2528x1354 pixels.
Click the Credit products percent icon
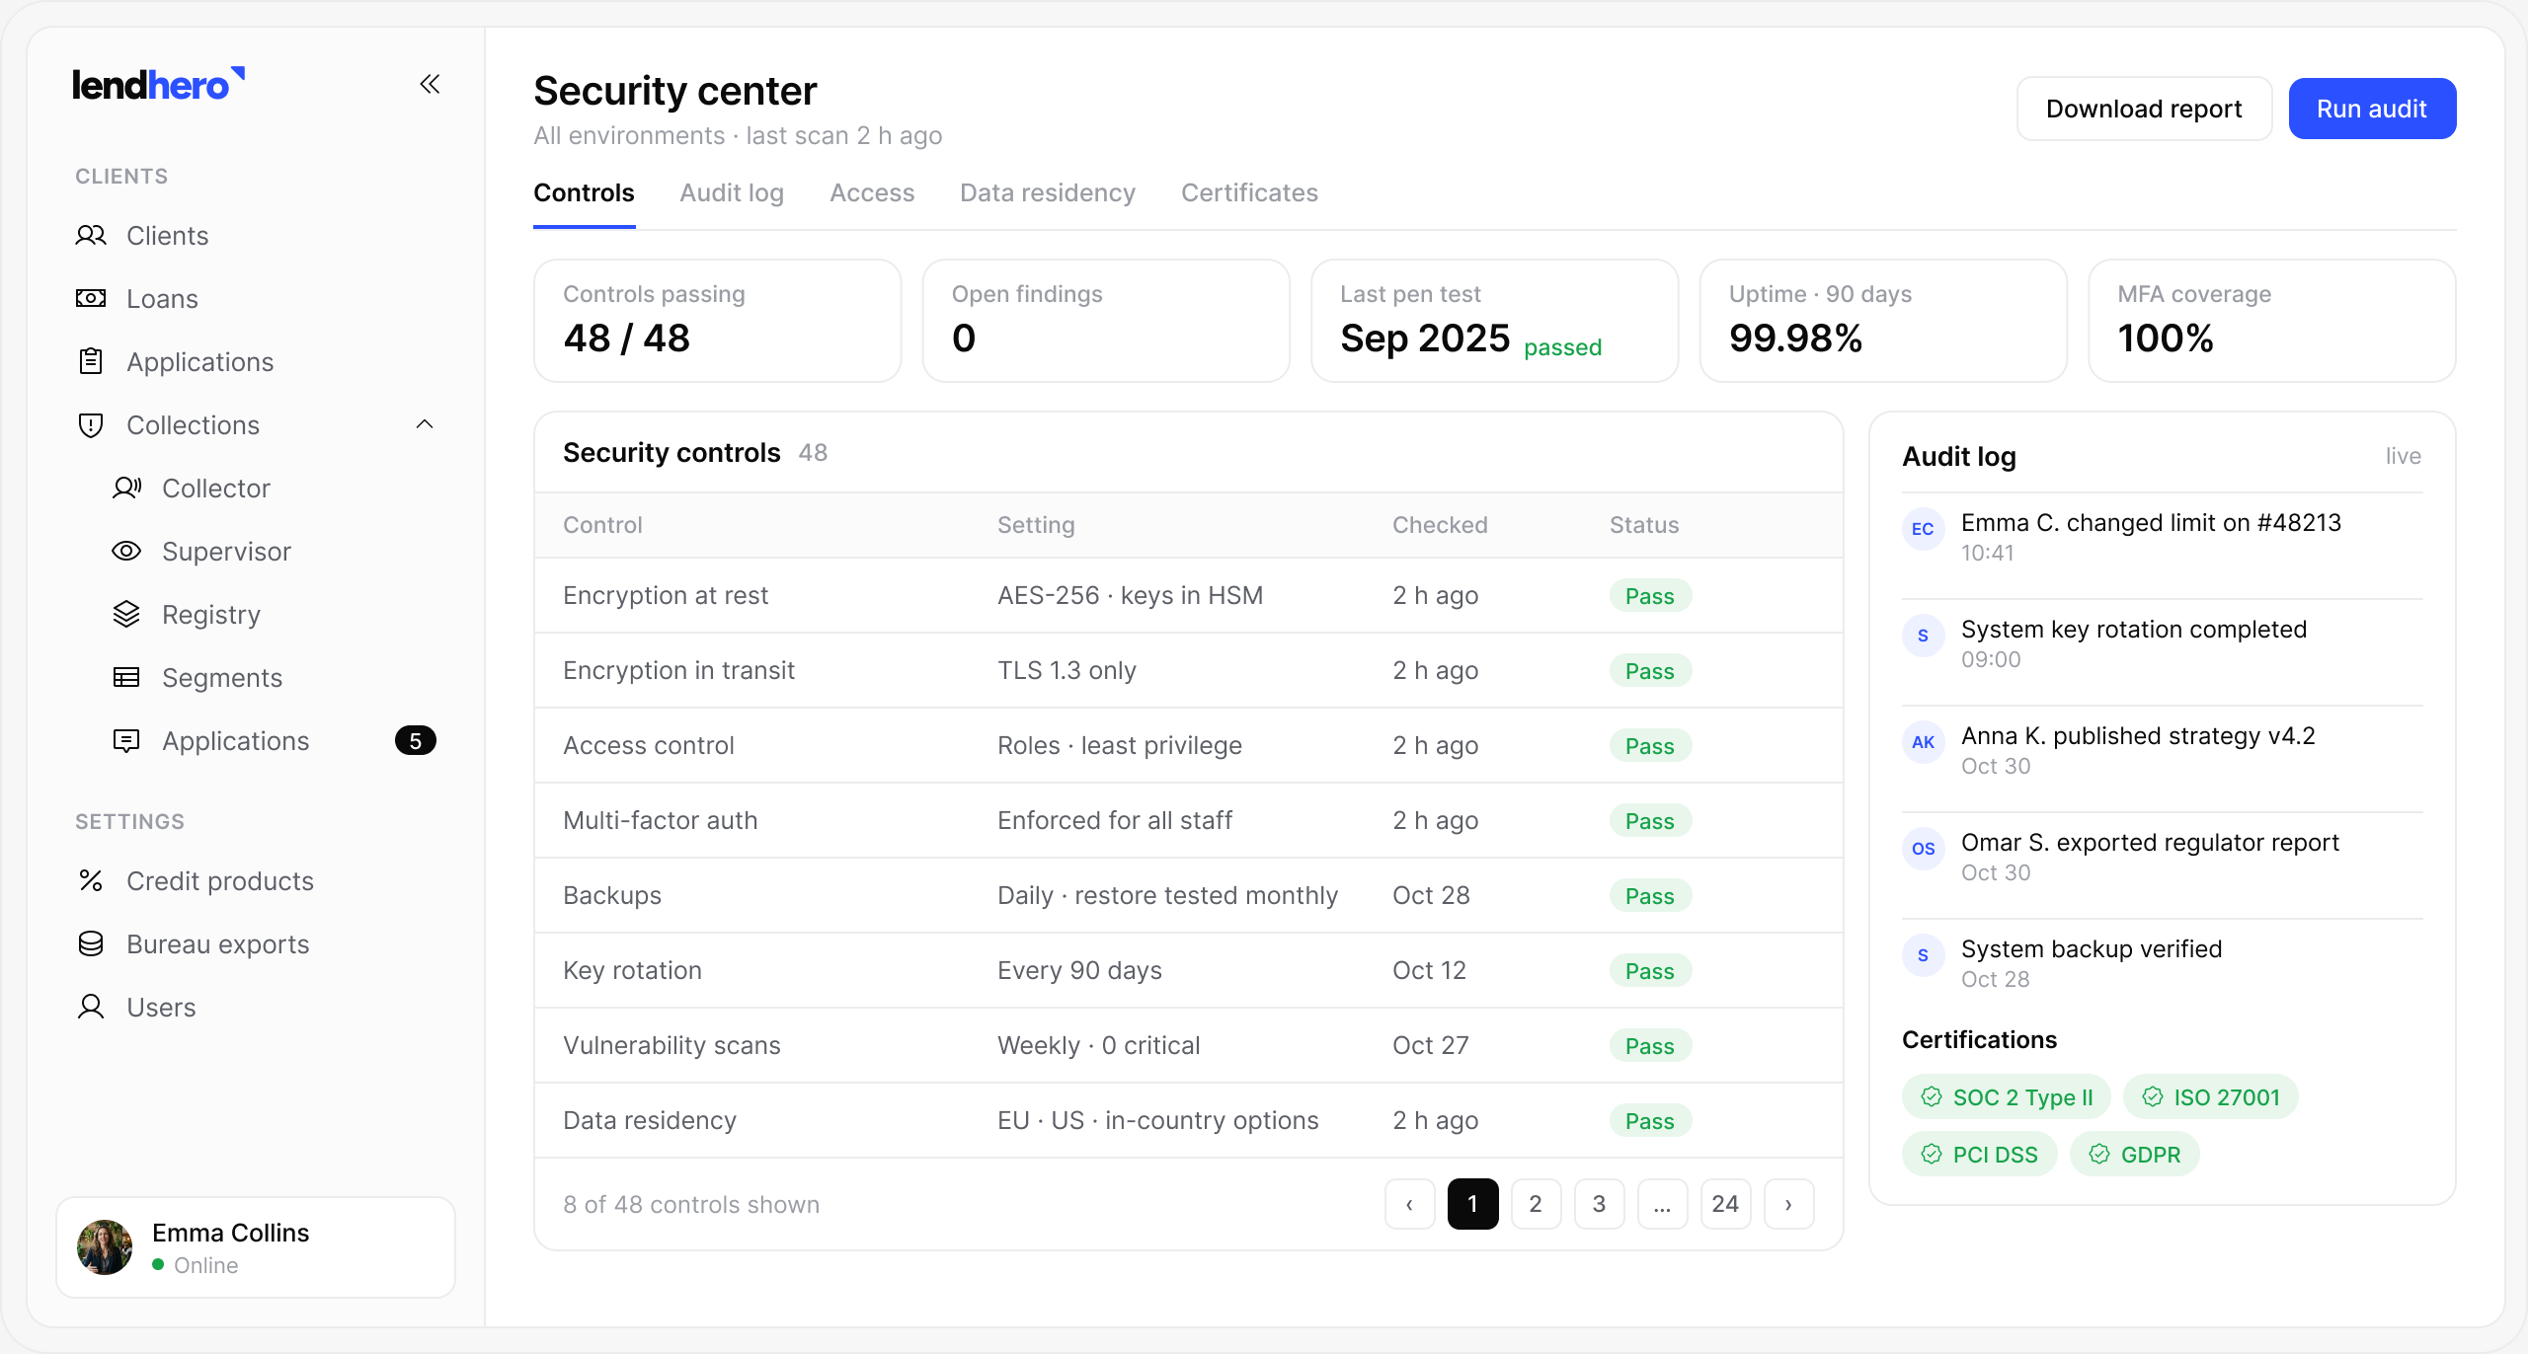click(91, 881)
